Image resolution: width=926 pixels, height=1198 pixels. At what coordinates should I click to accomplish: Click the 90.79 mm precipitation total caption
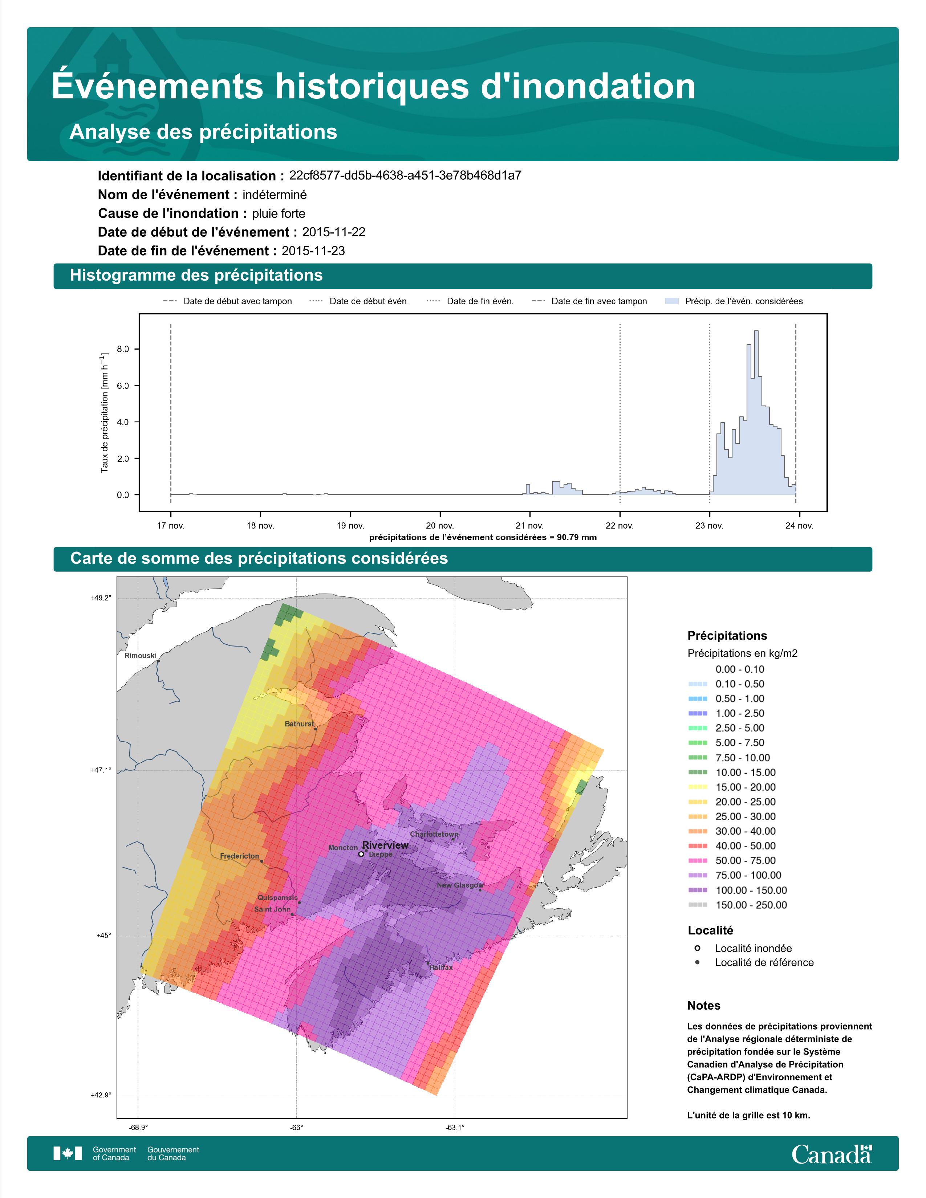coord(483,538)
